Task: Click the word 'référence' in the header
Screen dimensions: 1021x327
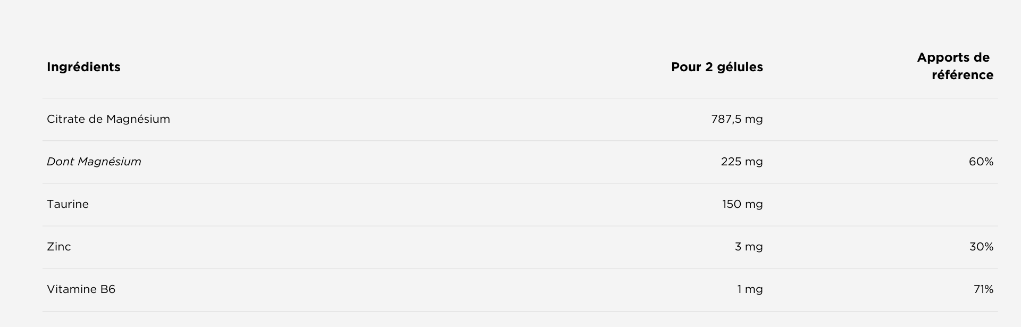Action: [962, 75]
